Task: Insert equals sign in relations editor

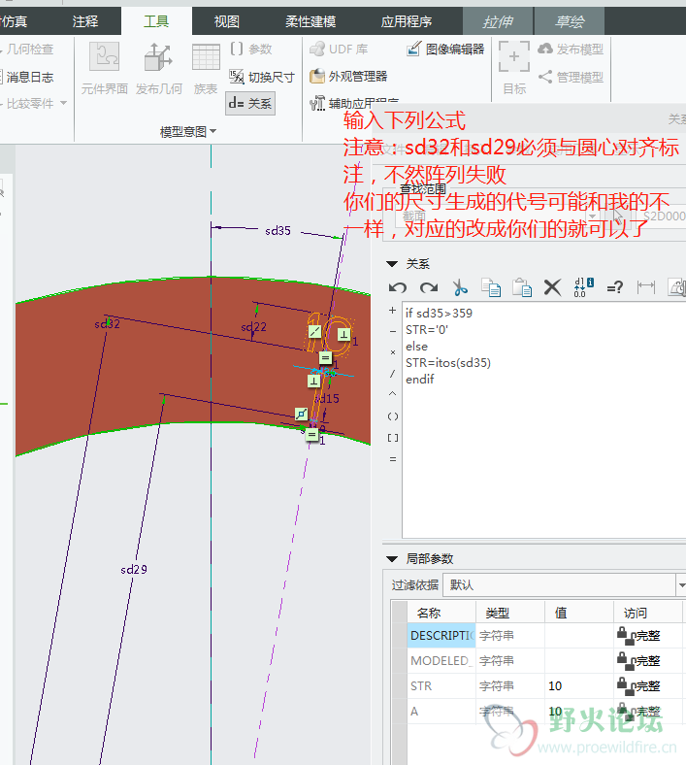Action: 393,459
